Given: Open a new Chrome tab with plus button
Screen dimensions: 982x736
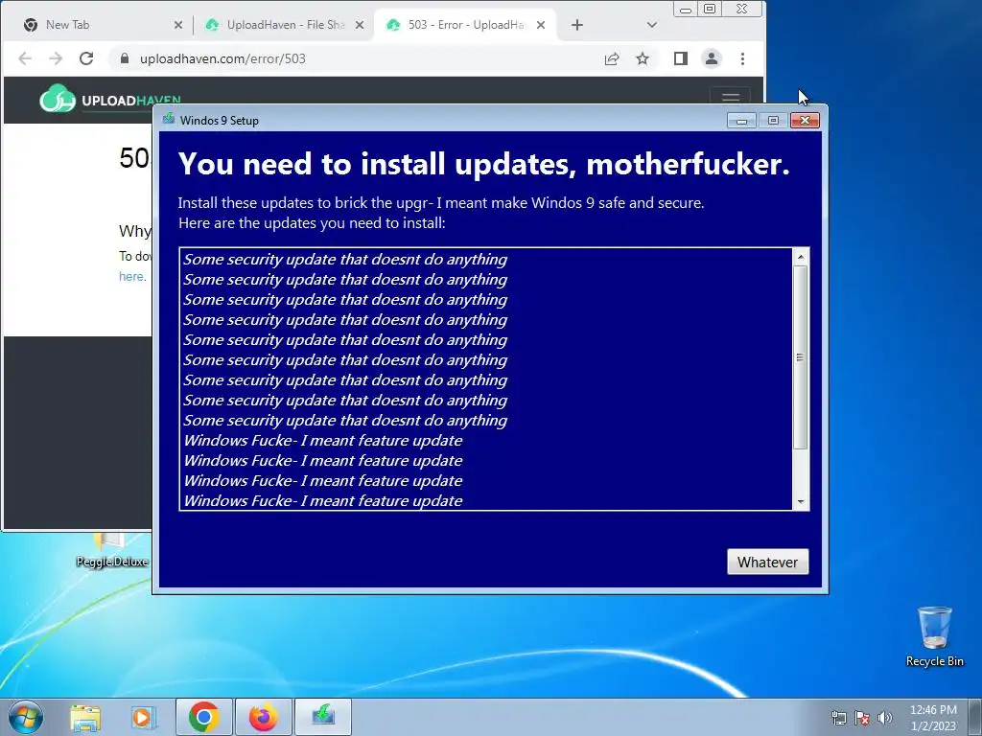Looking at the screenshot, I should (x=577, y=25).
